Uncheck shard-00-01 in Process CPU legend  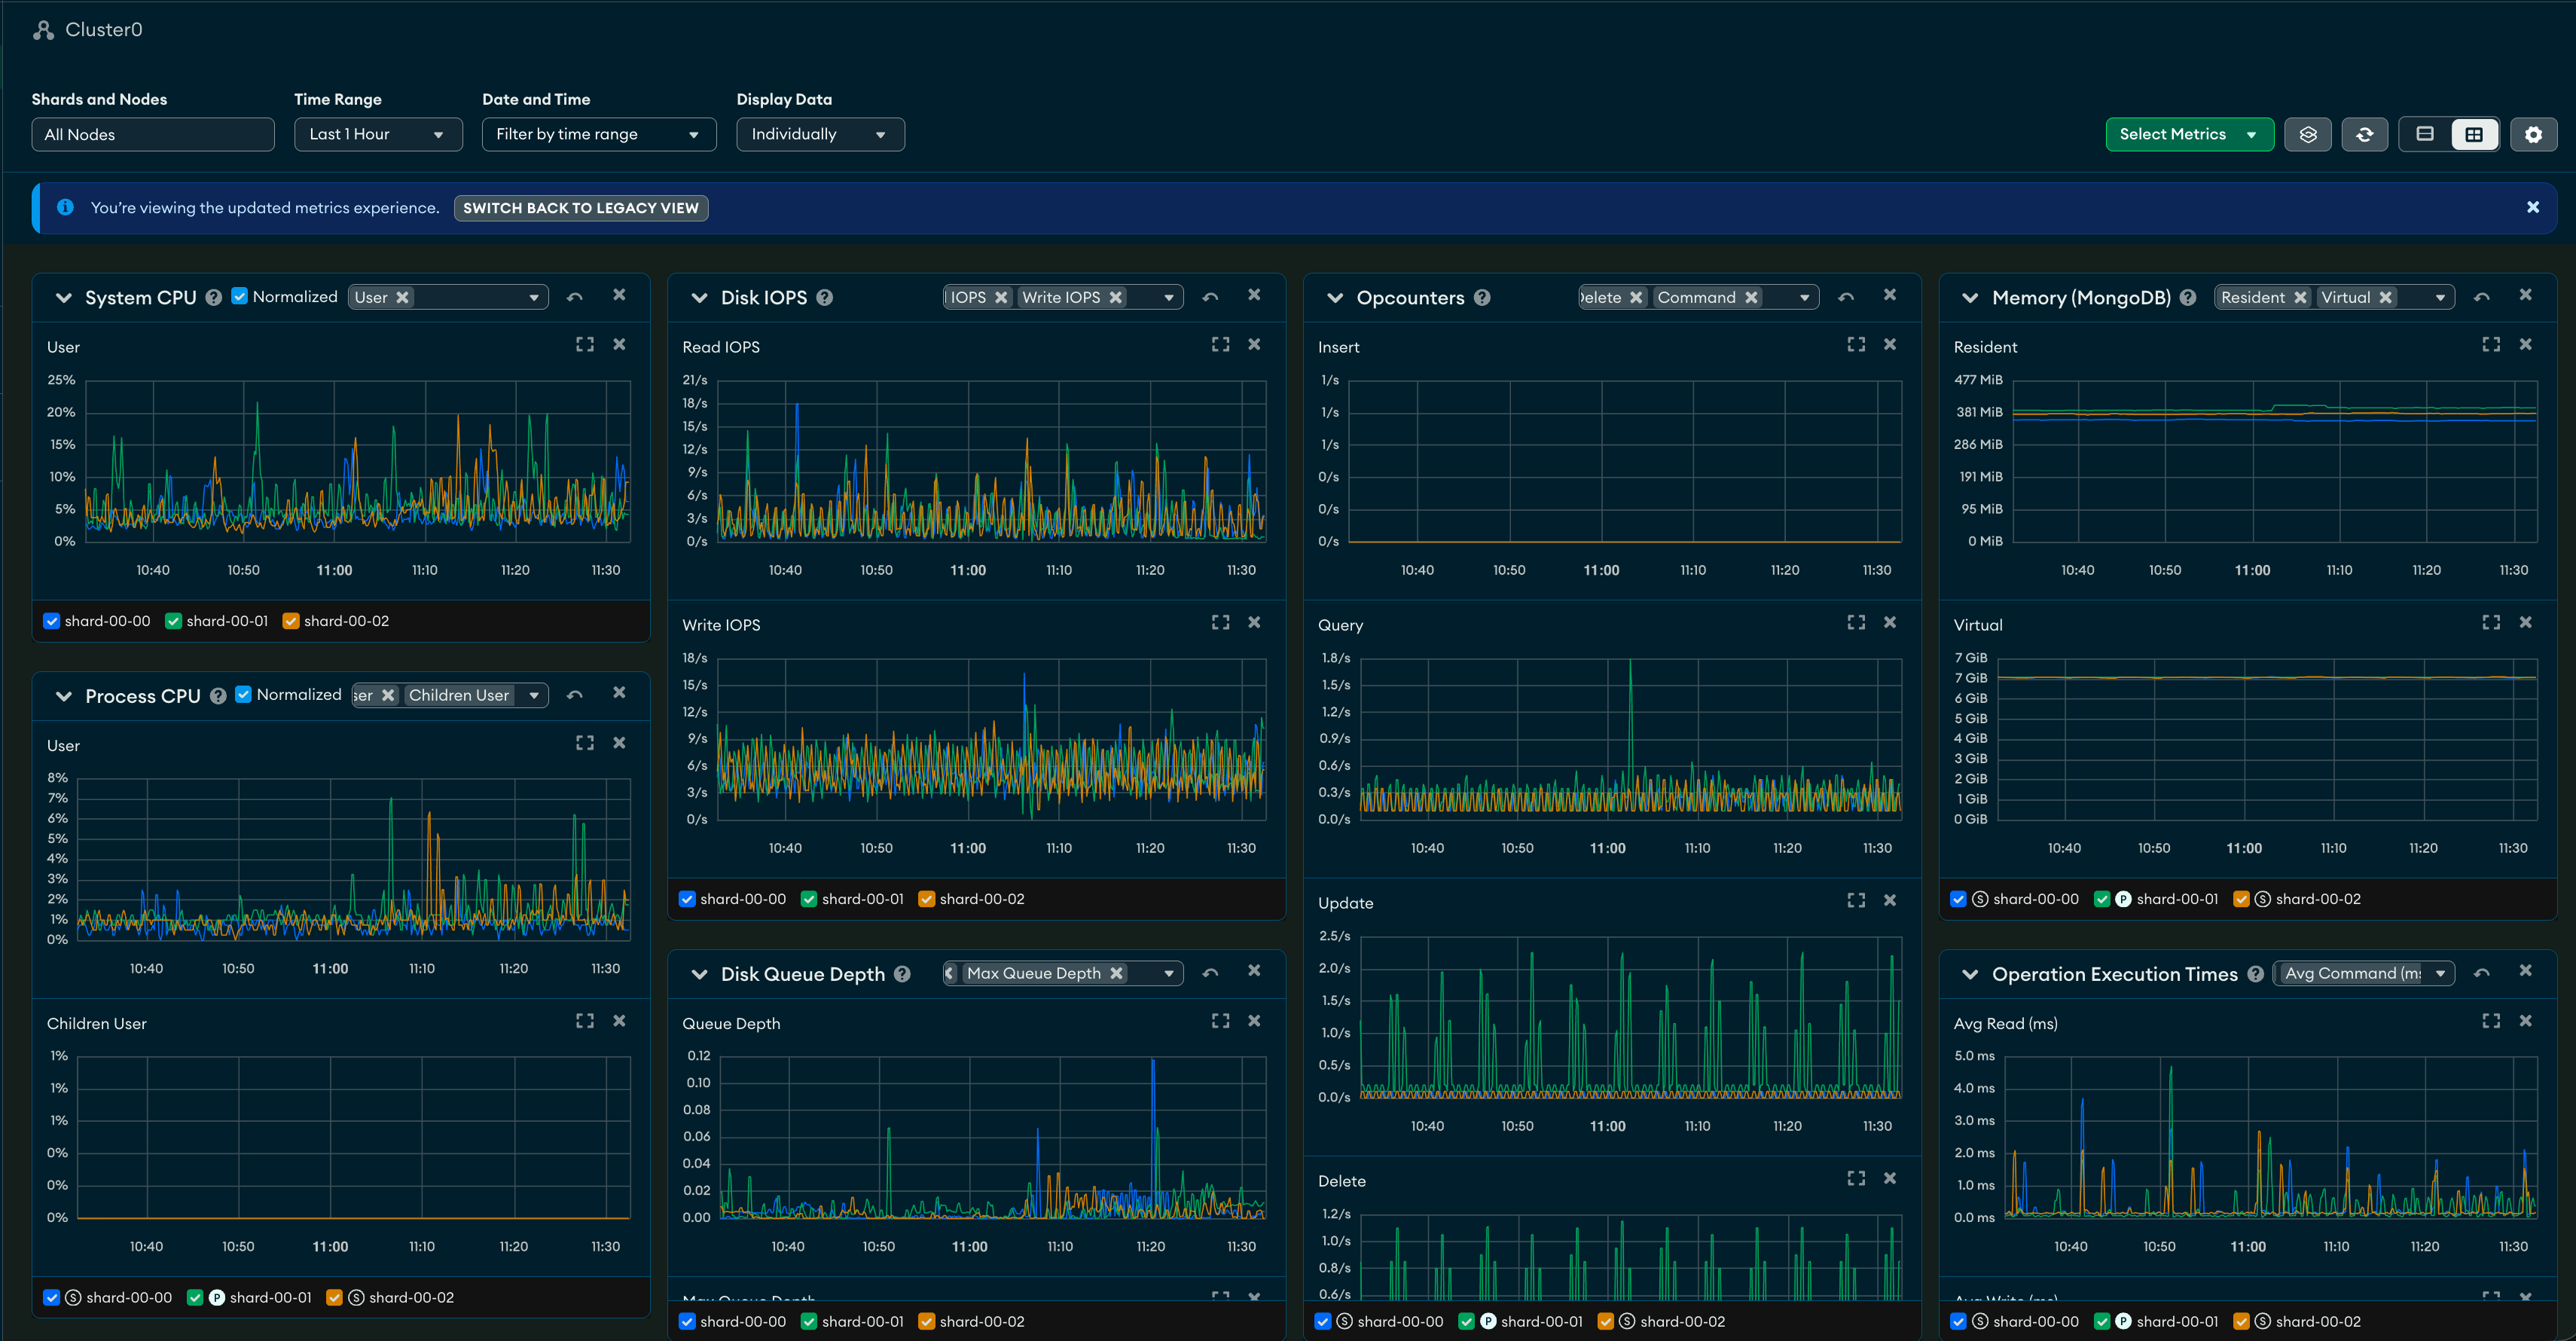click(x=195, y=1297)
